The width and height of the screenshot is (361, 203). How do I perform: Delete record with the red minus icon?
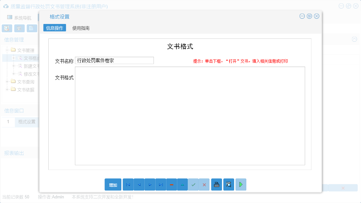point(171,184)
